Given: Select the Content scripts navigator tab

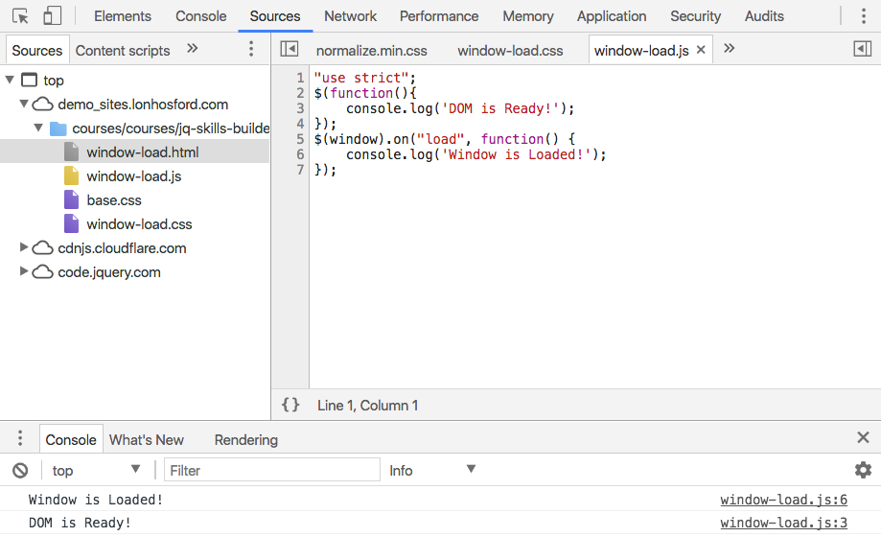Looking at the screenshot, I should [123, 51].
